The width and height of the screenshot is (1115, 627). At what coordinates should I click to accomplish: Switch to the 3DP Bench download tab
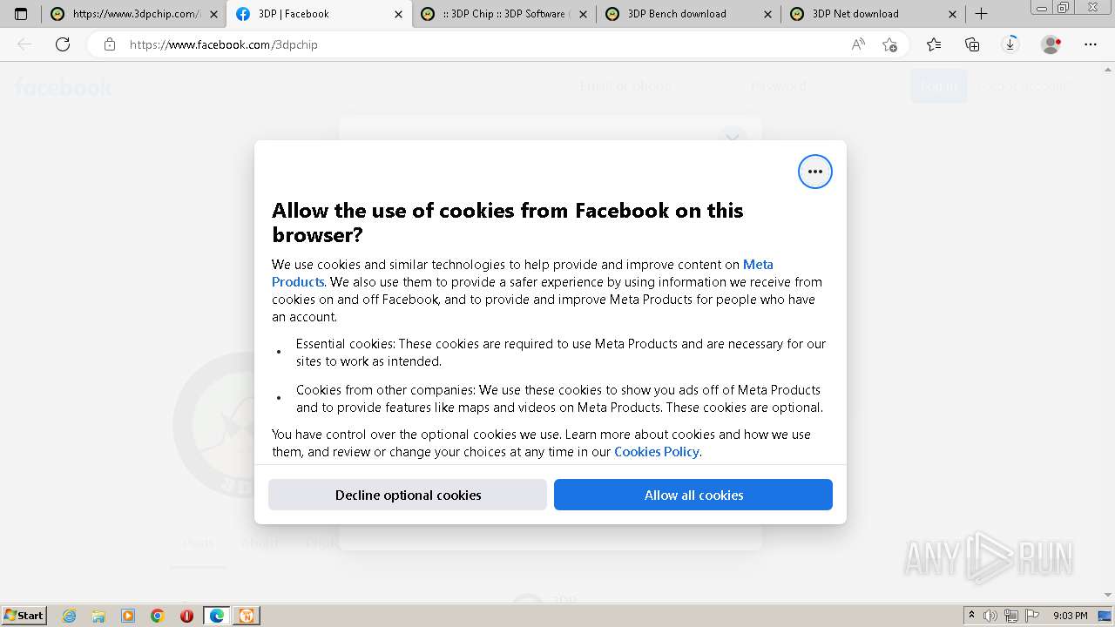pos(676,14)
